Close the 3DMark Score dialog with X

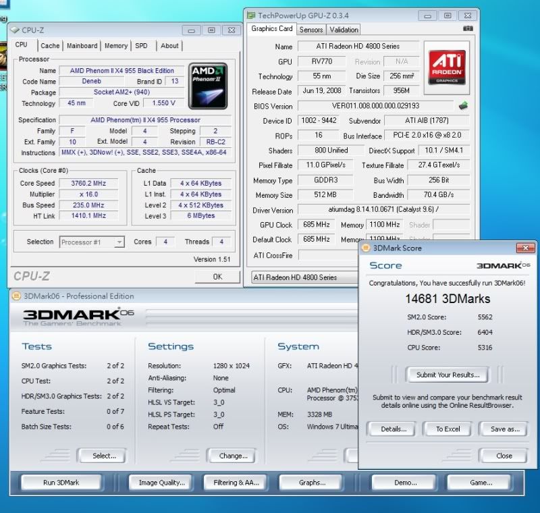526,248
